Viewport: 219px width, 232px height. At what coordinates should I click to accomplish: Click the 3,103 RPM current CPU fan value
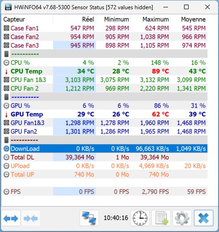80,80
